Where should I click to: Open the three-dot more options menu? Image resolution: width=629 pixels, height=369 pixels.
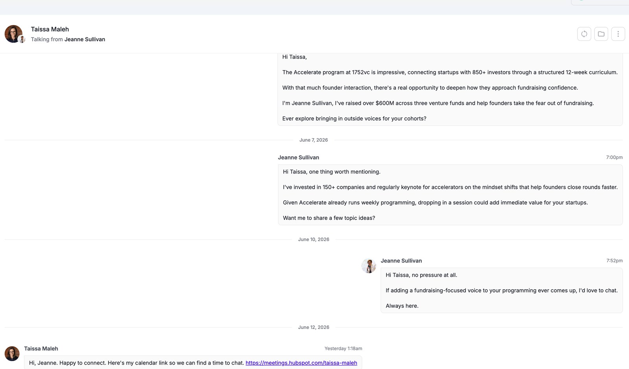click(x=618, y=34)
